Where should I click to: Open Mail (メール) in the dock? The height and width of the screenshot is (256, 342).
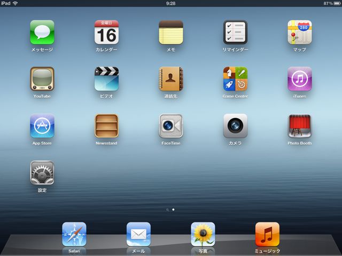coord(138,234)
